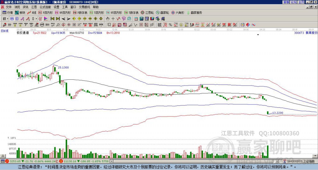Click the 金 gold circle ratio icon

click(x=181, y=25)
